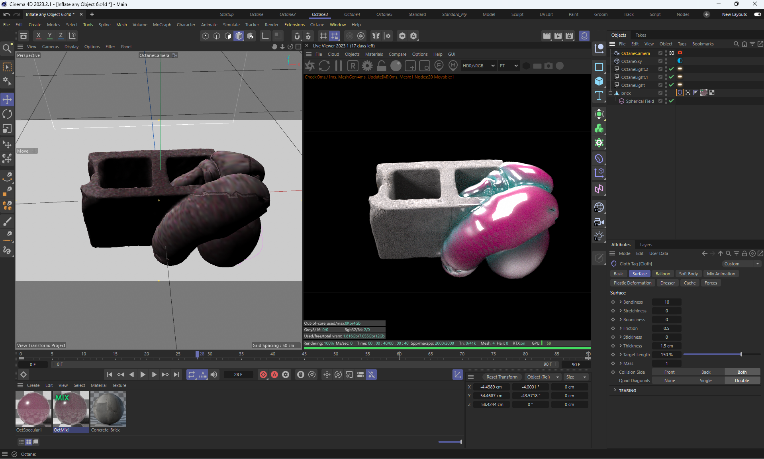Click the clay mode sphere icon

pyautogui.click(x=396, y=66)
